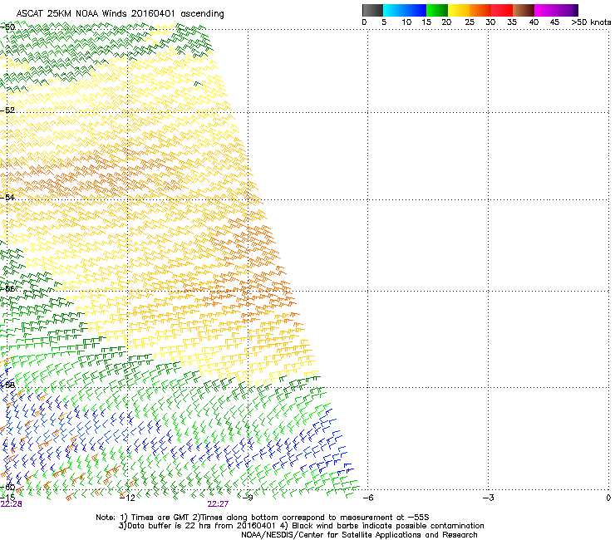
Task: Click the 'Times are GMT' note line
Action: tap(263, 518)
